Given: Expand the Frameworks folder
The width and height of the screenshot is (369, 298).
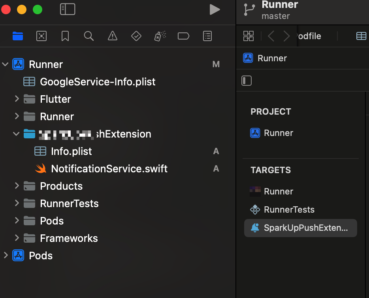Looking at the screenshot, I should [x=17, y=238].
